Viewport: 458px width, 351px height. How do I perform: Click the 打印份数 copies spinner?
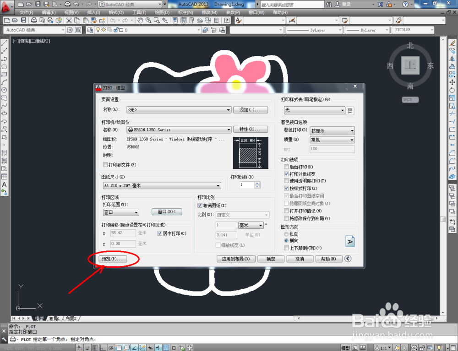[257, 185]
